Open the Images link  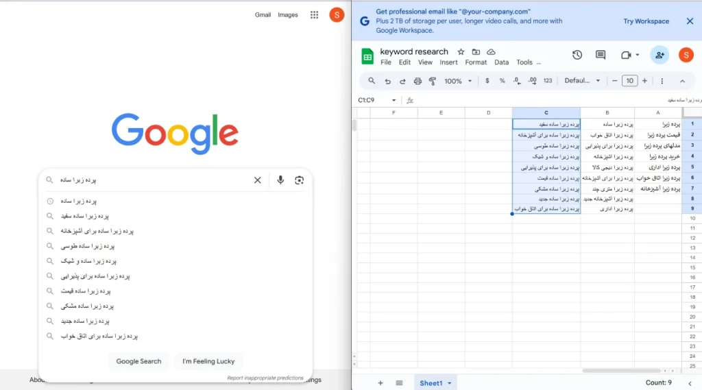tap(288, 15)
